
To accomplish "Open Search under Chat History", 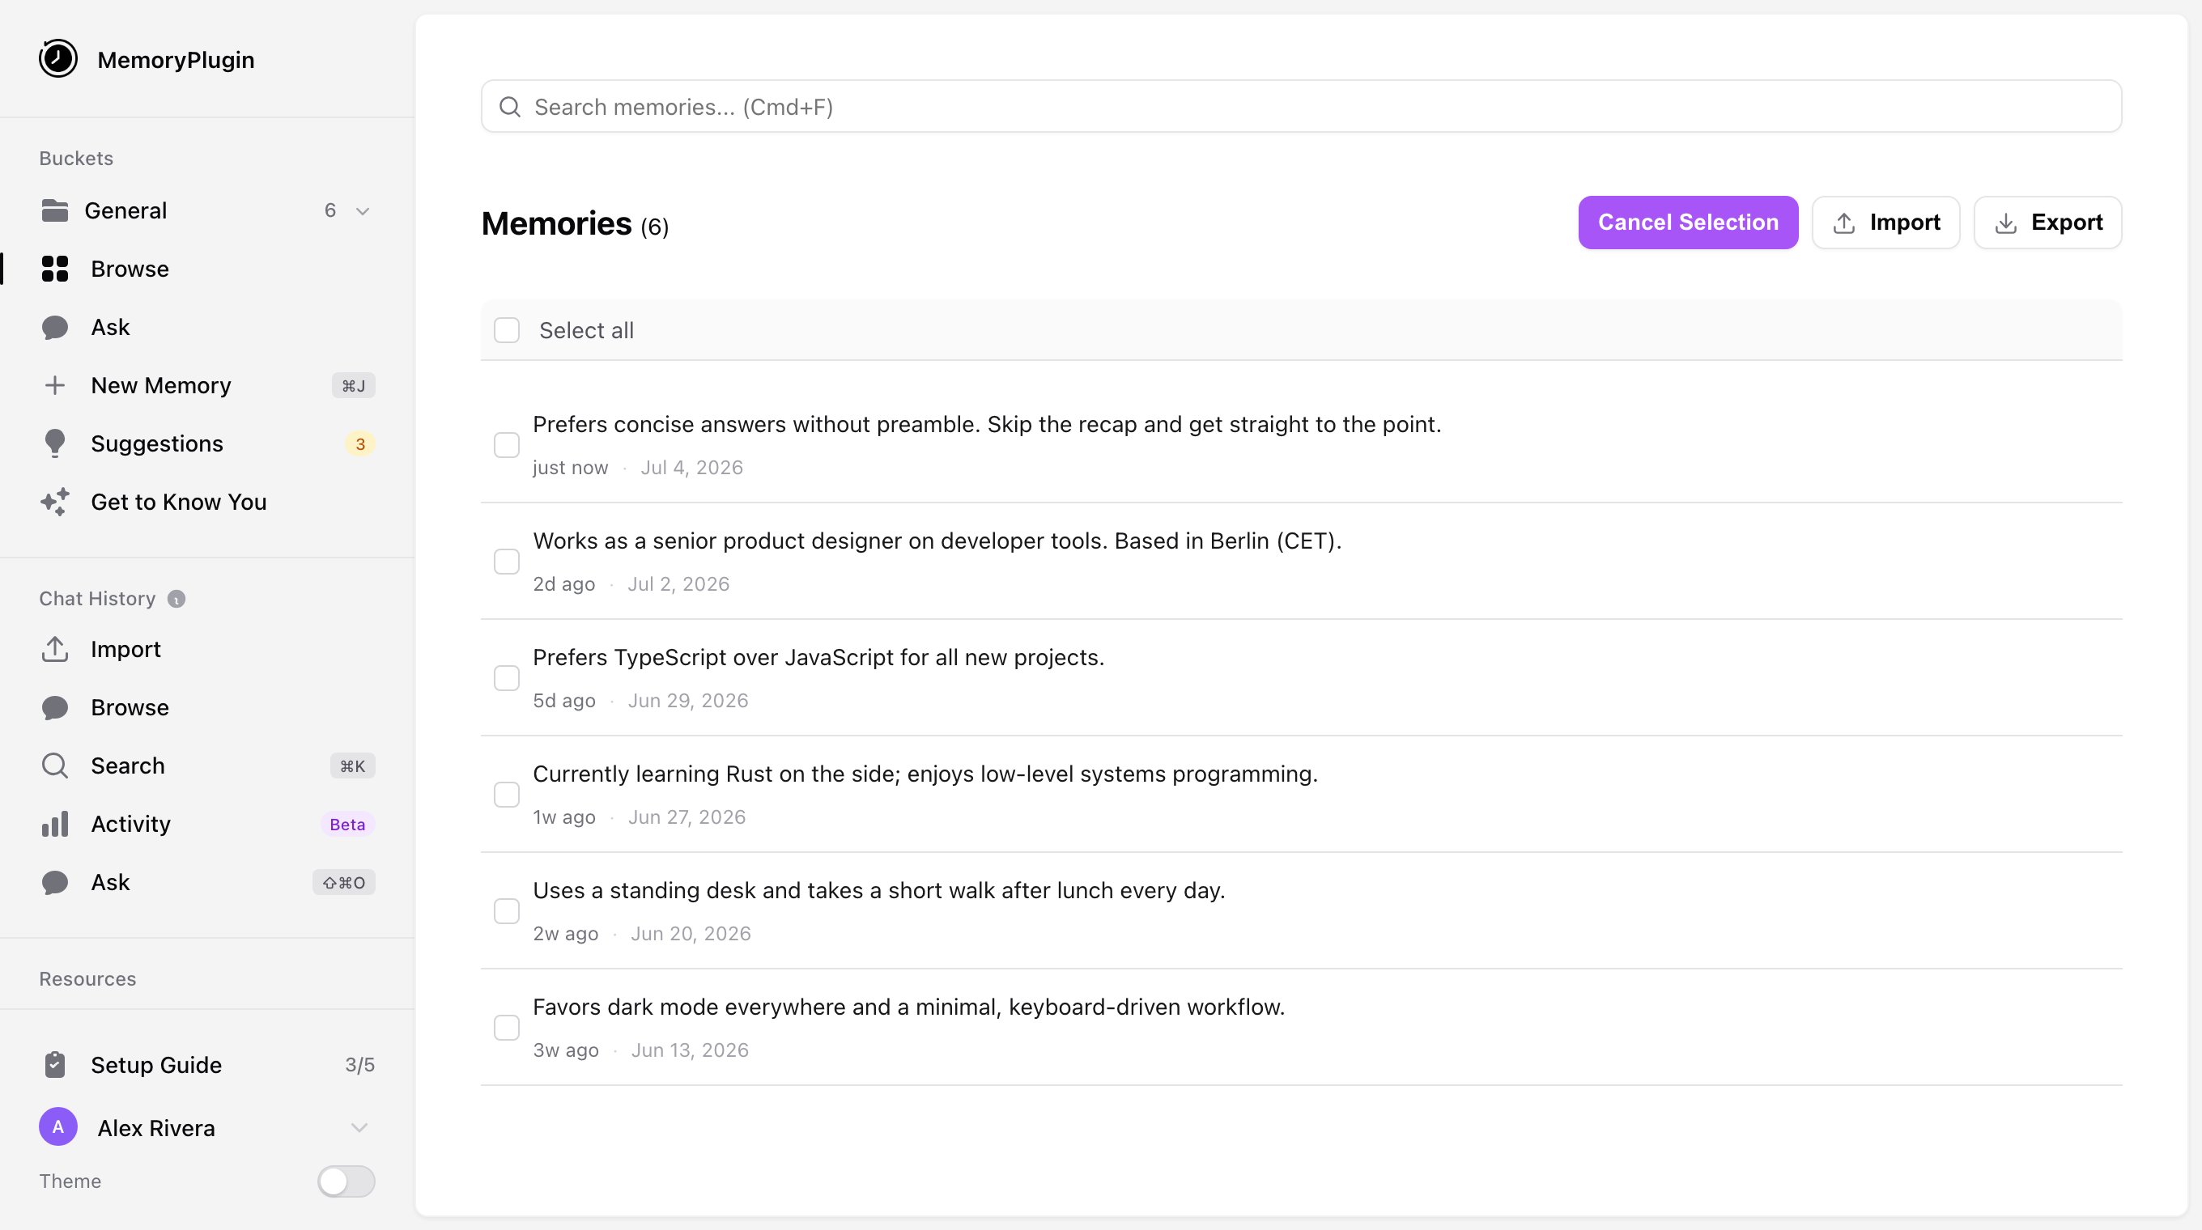I will click(207, 766).
